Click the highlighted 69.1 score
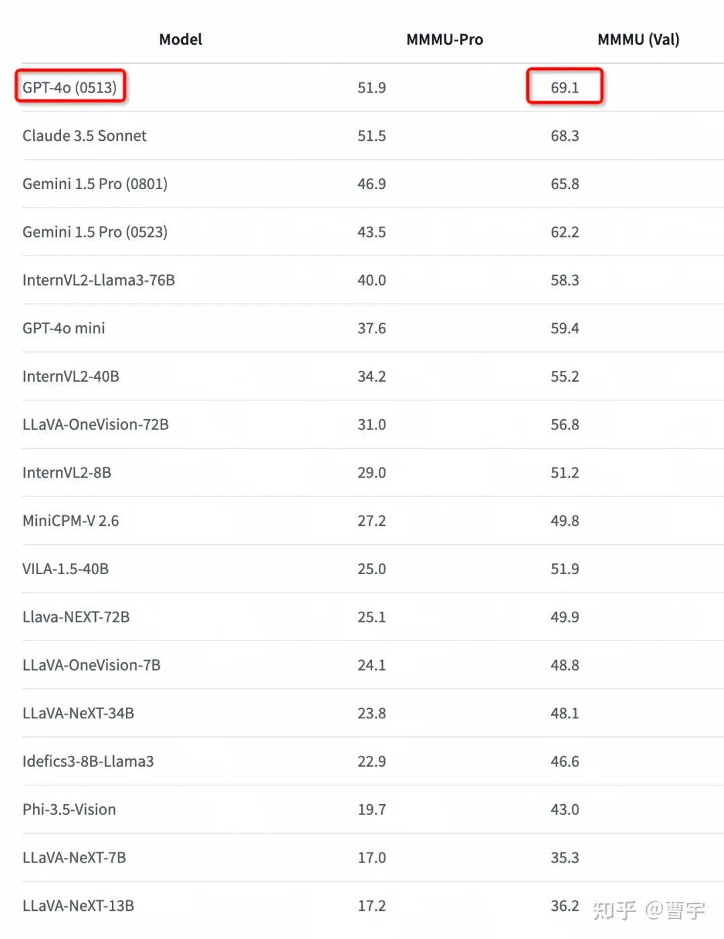Image resolution: width=724 pixels, height=939 pixels. [564, 87]
